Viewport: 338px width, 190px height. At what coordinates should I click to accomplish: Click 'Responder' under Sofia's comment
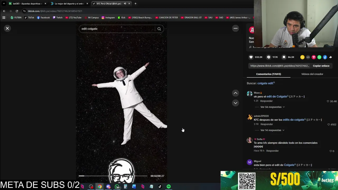(x=272, y=151)
